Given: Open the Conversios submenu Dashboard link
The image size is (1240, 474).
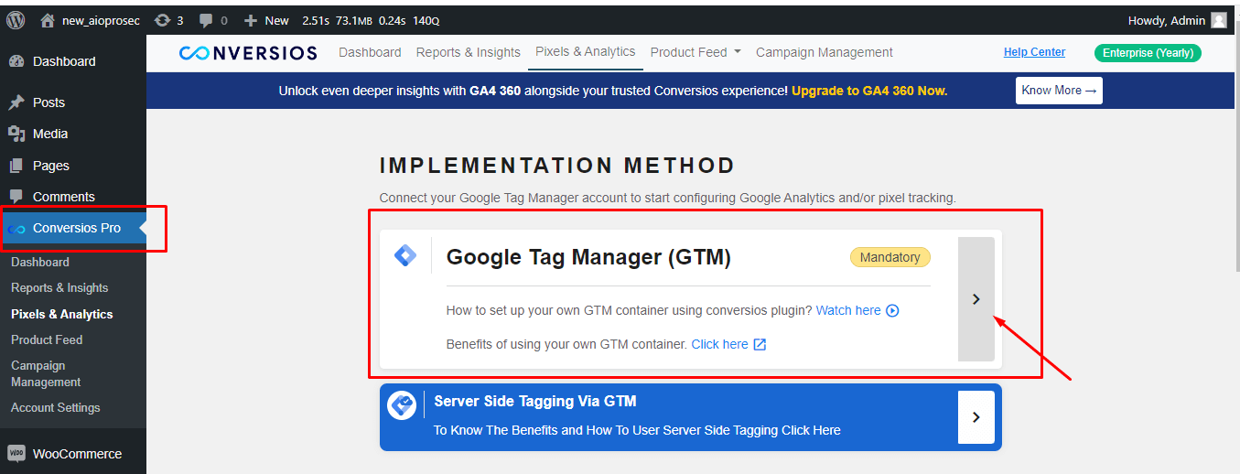Looking at the screenshot, I should (40, 262).
